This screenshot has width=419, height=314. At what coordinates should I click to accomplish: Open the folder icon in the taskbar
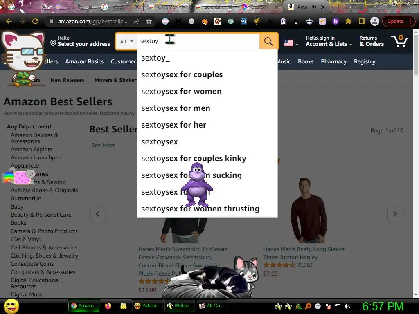123,306
